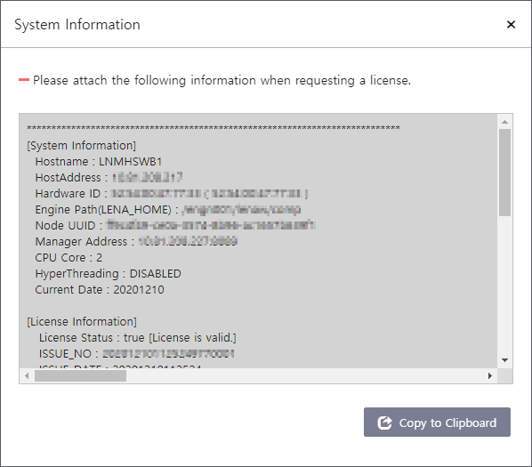The image size is (532, 467).
Task: Click the horizontal scrollbar left arrow
Action: [x=27, y=375]
